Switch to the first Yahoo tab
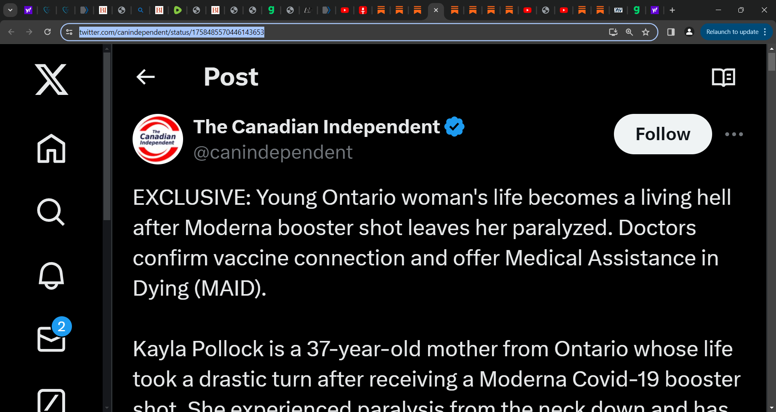 point(28,10)
